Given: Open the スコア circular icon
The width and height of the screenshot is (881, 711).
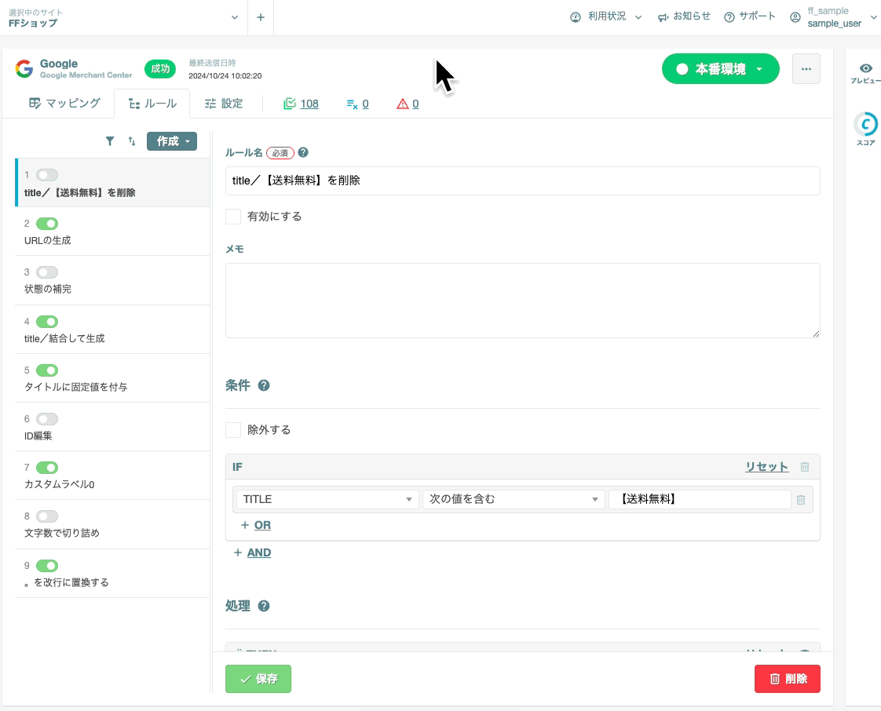Looking at the screenshot, I should 866,124.
